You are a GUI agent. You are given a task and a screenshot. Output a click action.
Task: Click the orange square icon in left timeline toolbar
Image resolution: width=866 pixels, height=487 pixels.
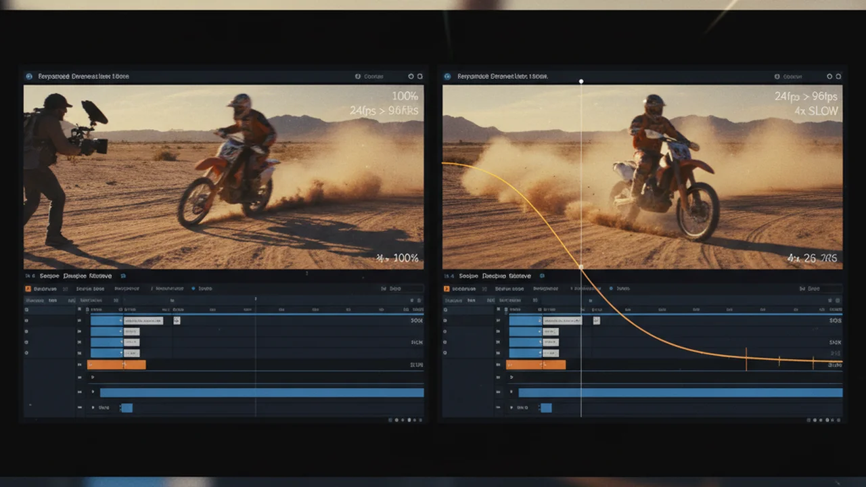coord(28,288)
